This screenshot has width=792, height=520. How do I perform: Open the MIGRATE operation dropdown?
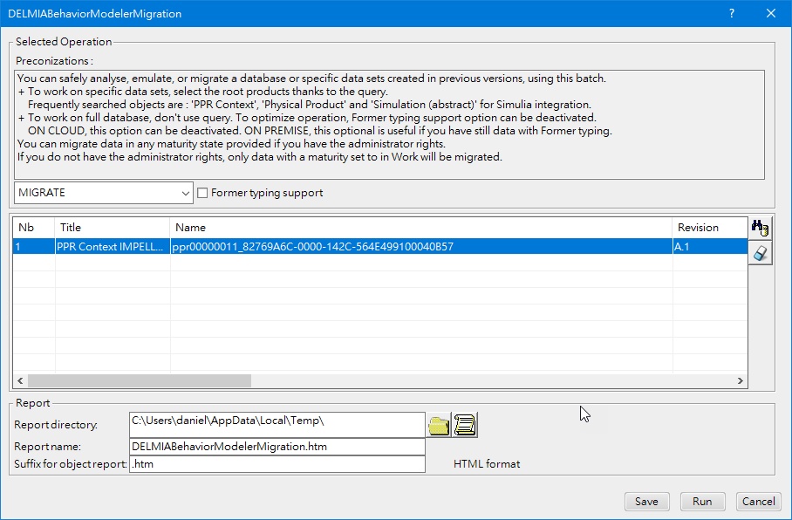[104, 193]
